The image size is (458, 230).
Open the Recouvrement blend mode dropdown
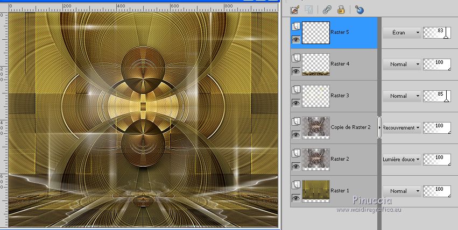[x=401, y=128]
